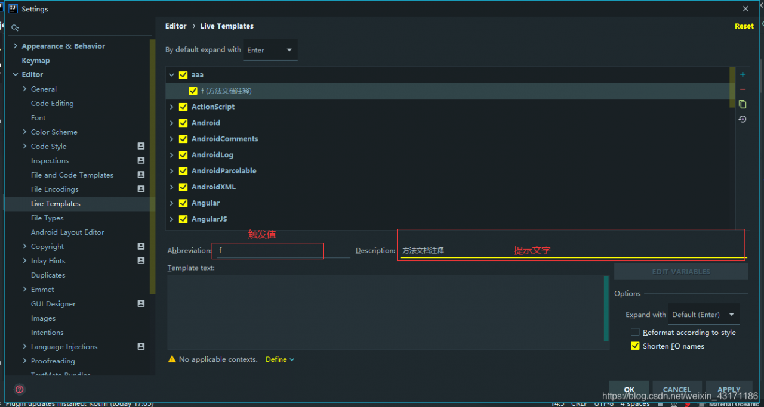Collapse the Editor settings section
764x407 pixels.
[16, 74]
